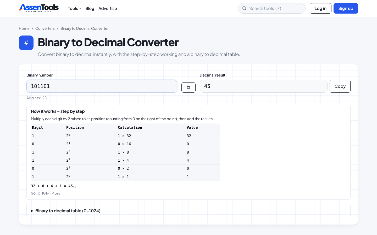Go to the Advertise page
This screenshot has height=235, width=377.
[x=108, y=8]
